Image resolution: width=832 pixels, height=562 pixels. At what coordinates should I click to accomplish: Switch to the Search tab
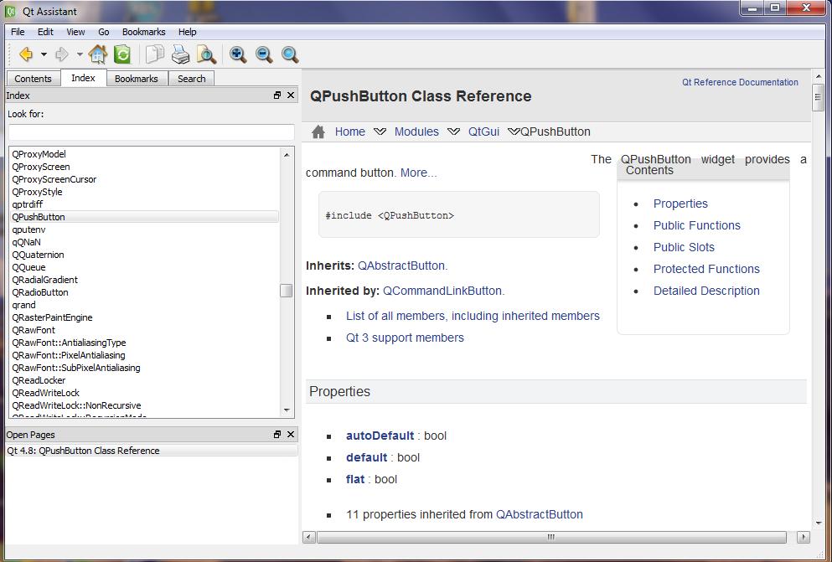[x=192, y=79]
